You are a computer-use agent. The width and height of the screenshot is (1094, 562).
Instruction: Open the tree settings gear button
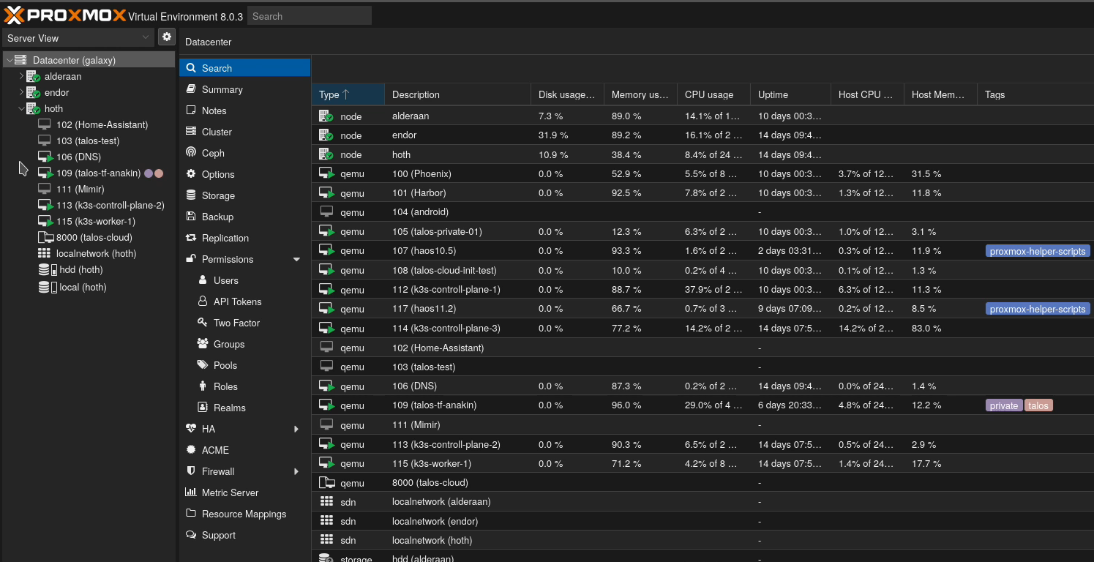pyautogui.click(x=167, y=37)
